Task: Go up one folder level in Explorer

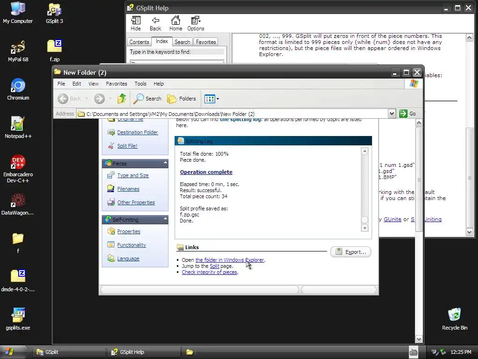Action: (122, 99)
